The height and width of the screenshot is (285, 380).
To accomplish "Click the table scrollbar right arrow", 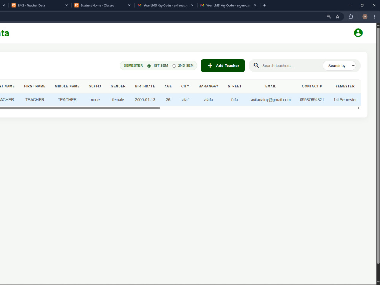I will click(359, 108).
